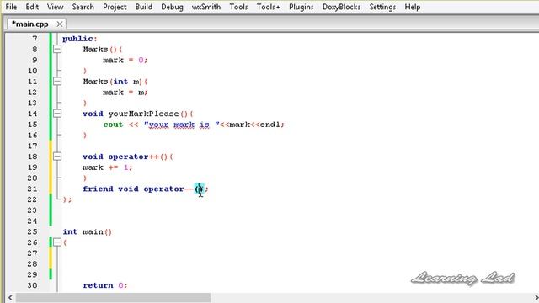Image resolution: width=539 pixels, height=303 pixels.
Task: Open the DoxyBlocks menu
Action: point(341,7)
